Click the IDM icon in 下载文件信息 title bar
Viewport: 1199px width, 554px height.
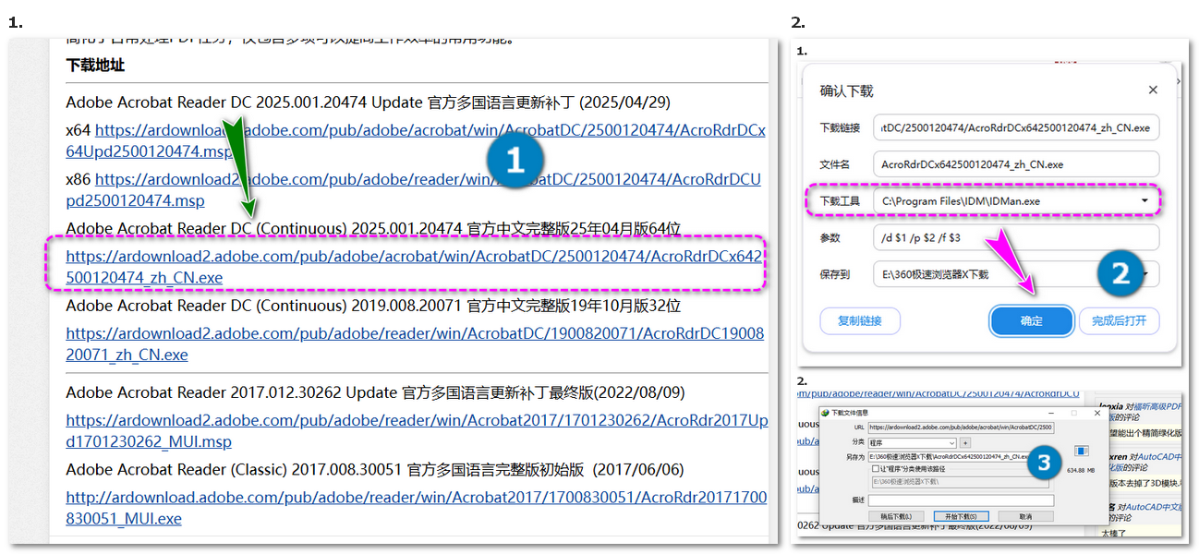click(826, 412)
